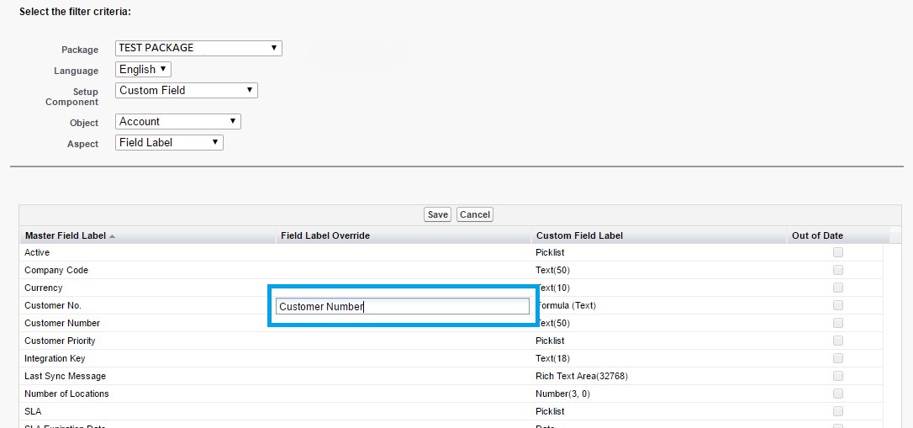Open the Package dropdown showing TEST PACKAGE
The height and width of the screenshot is (428, 913).
coord(198,48)
